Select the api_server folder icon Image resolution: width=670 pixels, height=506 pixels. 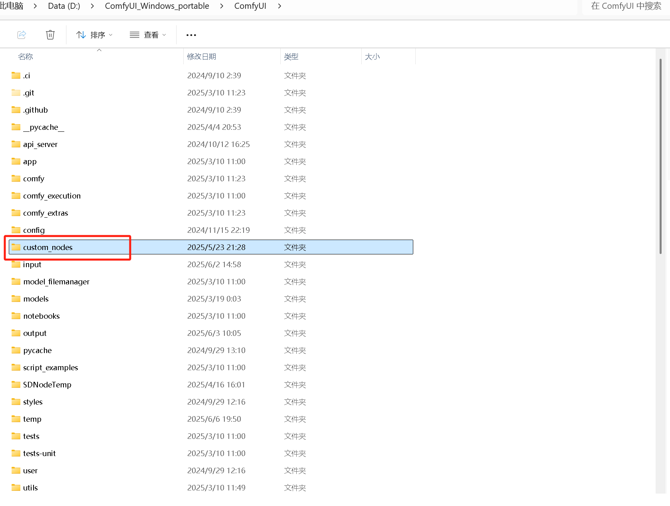16,144
